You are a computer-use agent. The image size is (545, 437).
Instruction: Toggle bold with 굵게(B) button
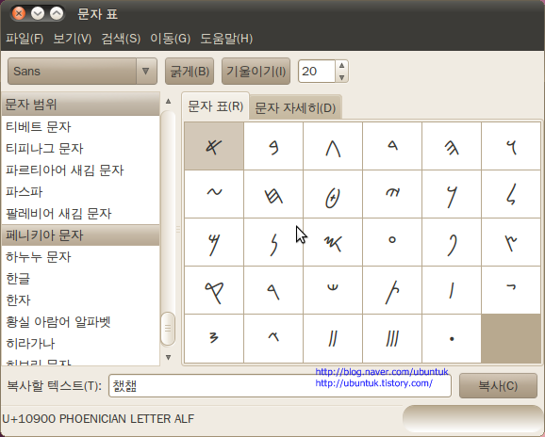click(x=190, y=72)
